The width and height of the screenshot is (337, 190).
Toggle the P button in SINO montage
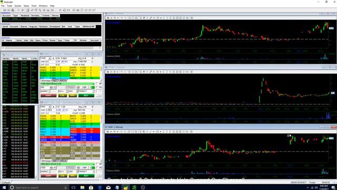[x=55, y=168]
